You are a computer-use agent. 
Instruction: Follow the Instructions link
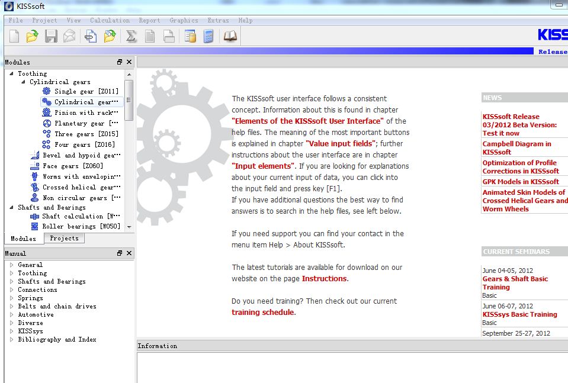point(324,278)
